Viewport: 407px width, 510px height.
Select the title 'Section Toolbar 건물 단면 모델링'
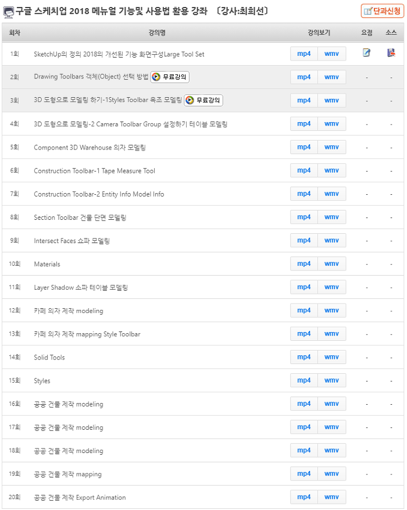80,217
